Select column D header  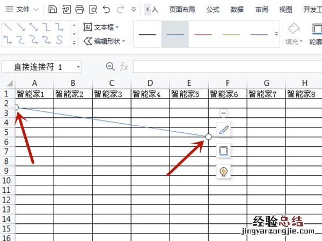(150, 83)
